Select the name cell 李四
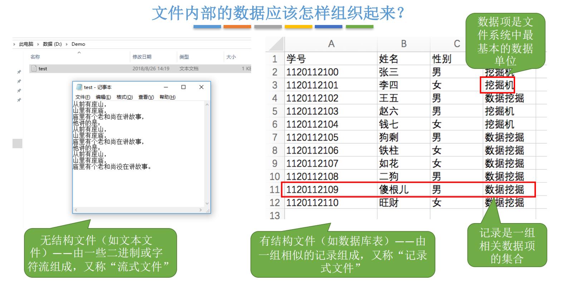 pyautogui.click(x=404, y=85)
